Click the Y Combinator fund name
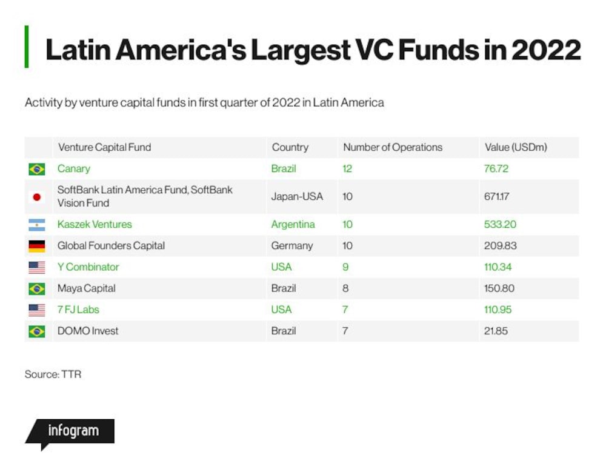This screenshot has height=464, width=606. click(88, 267)
